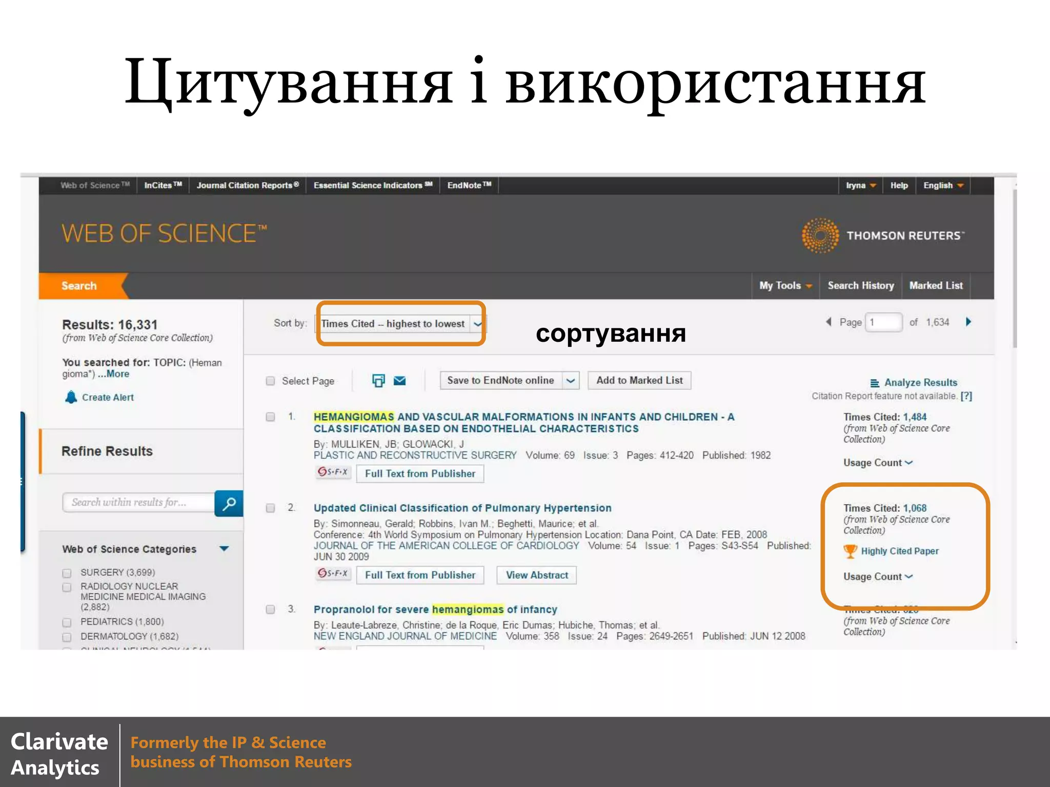The width and height of the screenshot is (1050, 787).
Task: Collapse Web of Science Categories section
Action: (x=224, y=548)
